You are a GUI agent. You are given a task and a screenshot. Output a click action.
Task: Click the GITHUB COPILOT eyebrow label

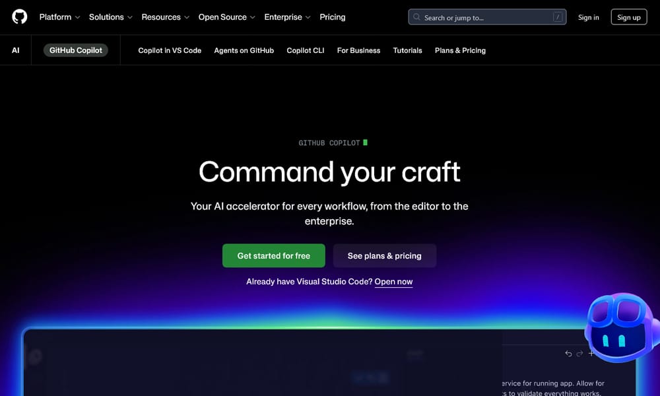tap(329, 143)
